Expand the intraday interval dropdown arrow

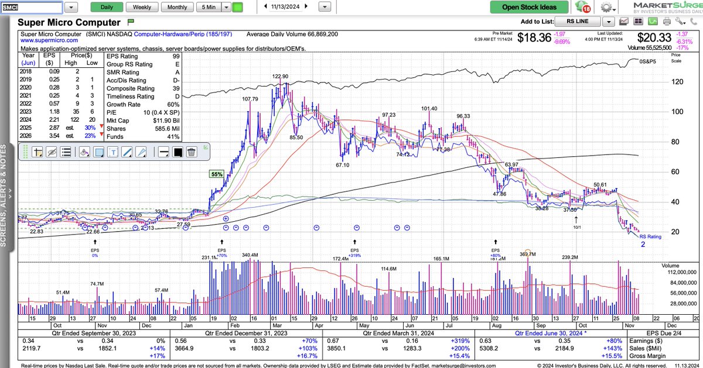click(x=226, y=8)
